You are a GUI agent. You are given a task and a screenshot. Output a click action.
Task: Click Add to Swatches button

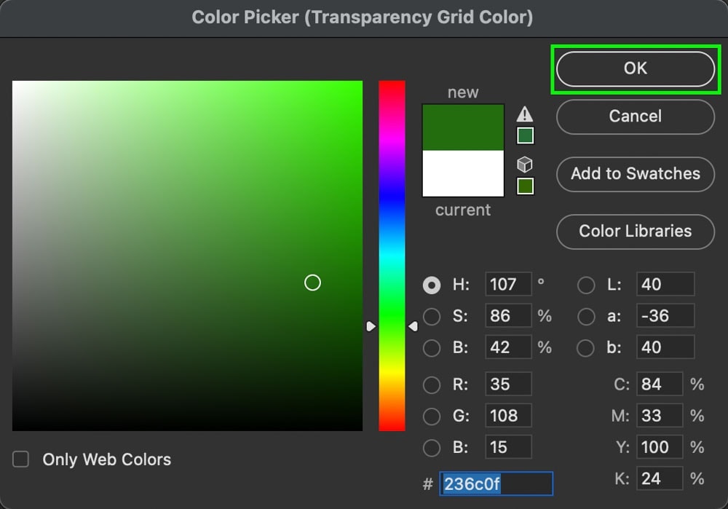635,174
